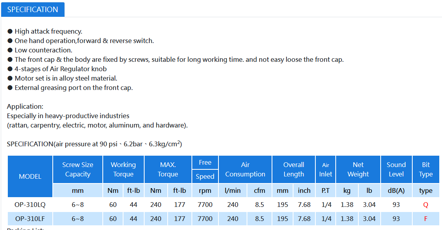Select the Air Consumption header
This screenshot has height=230, width=442.
pos(245,169)
